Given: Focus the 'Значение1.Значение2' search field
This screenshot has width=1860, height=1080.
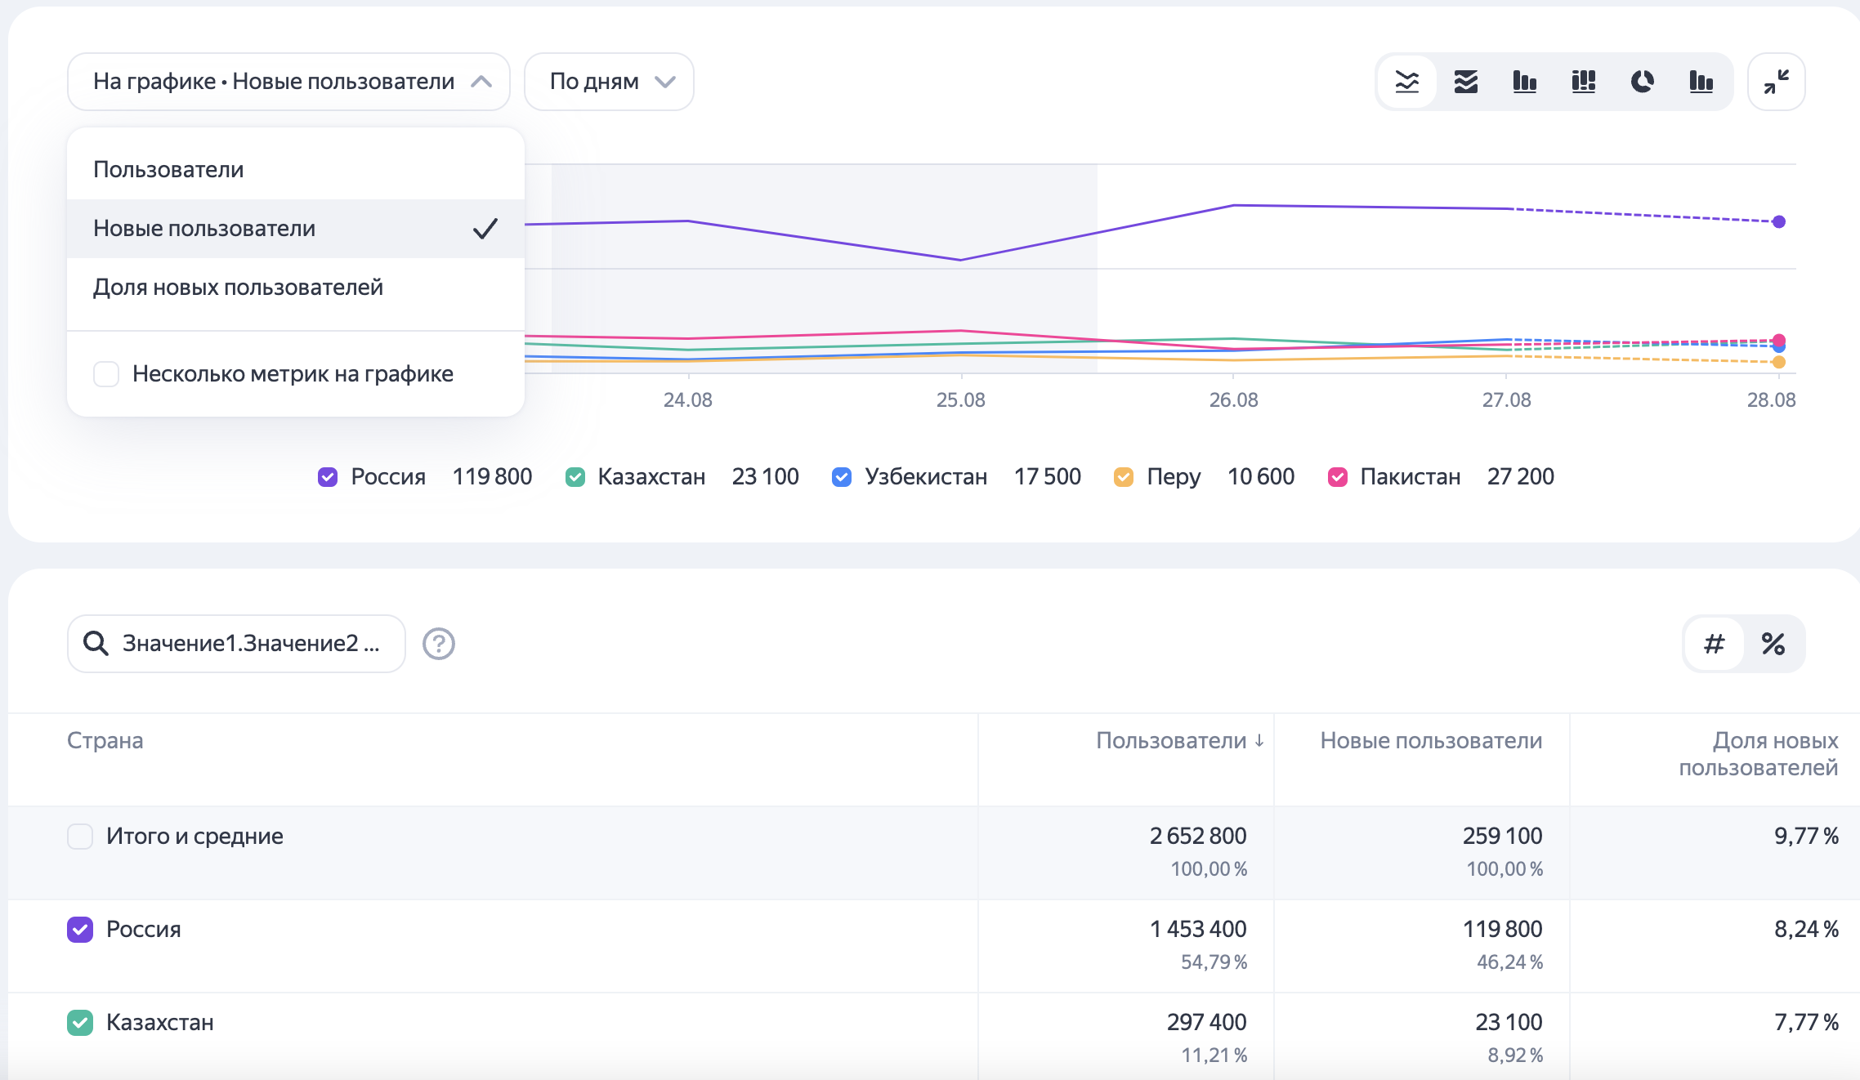Looking at the screenshot, I should click(249, 644).
